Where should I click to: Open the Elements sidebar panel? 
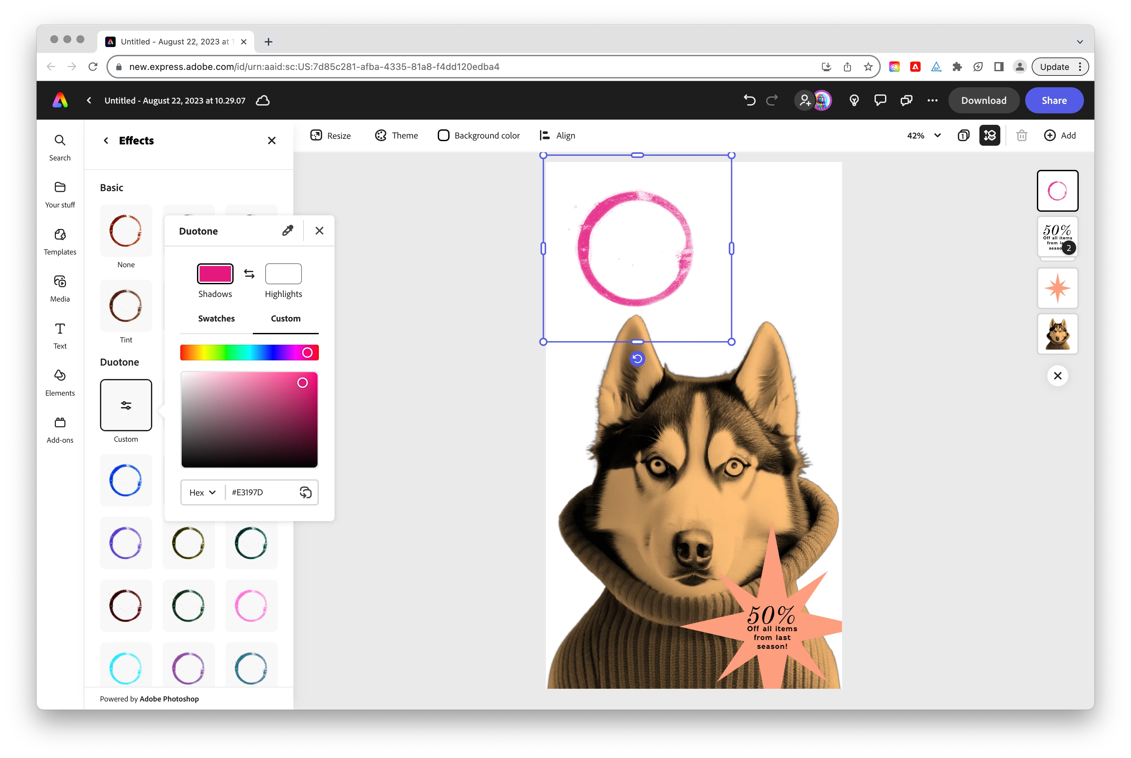pyautogui.click(x=60, y=382)
